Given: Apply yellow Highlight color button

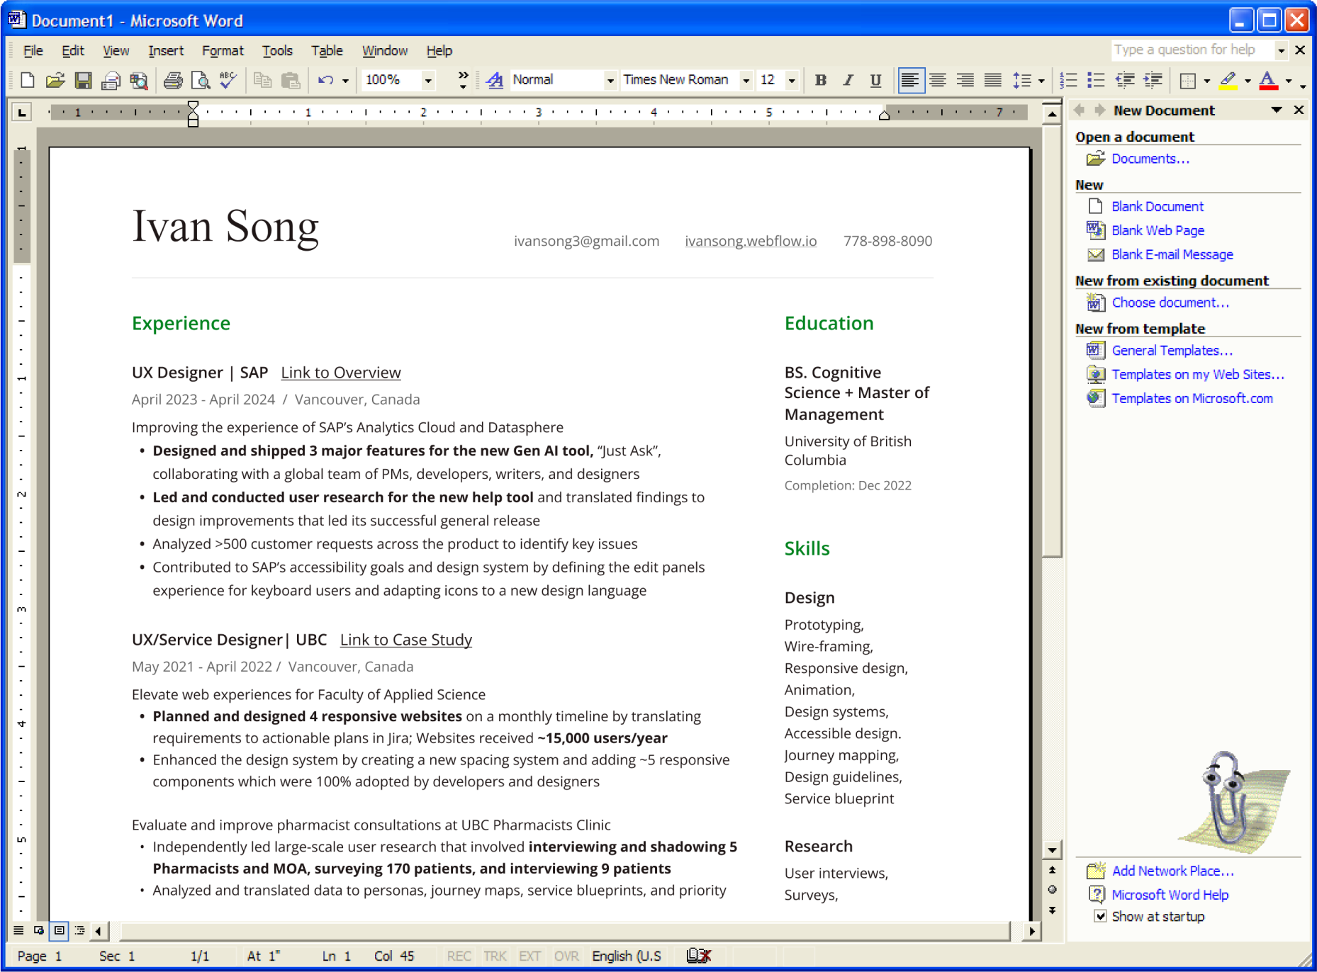Looking at the screenshot, I should (1228, 80).
